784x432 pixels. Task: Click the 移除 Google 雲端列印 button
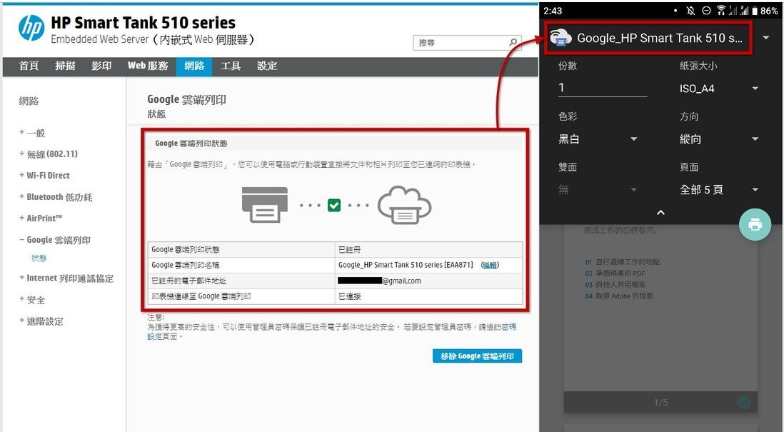point(477,356)
